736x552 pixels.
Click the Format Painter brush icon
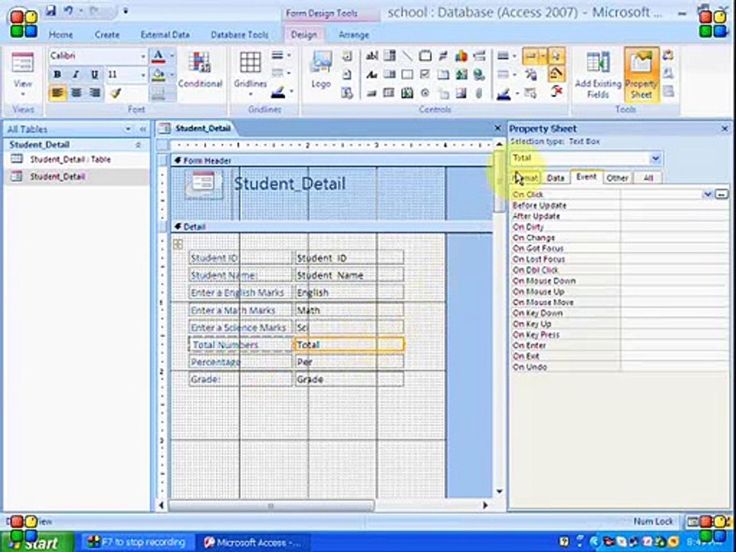[116, 93]
